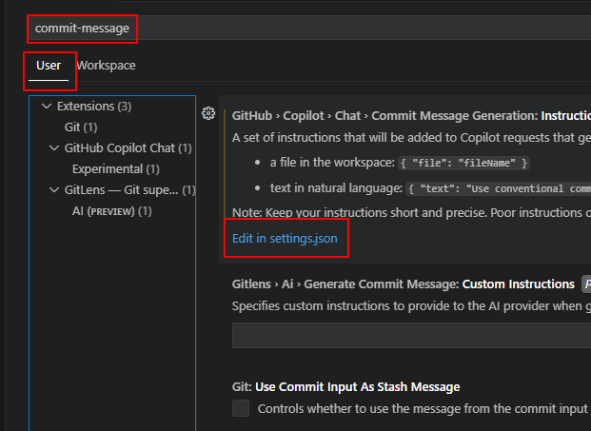591x431 pixels.
Task: Click the "text in natural language" bullet text
Action: 336,187
